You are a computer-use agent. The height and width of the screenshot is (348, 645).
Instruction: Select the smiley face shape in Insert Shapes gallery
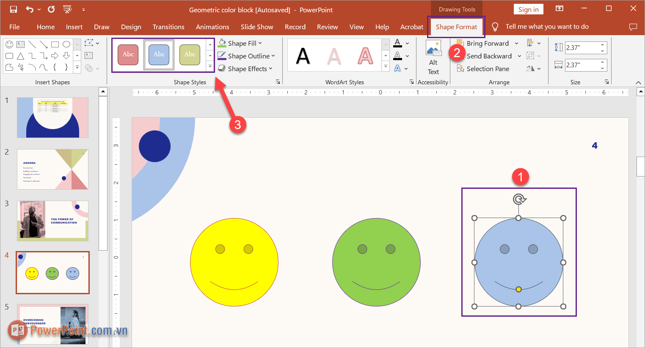click(9, 44)
